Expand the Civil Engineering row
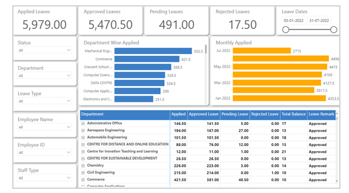 coord(83,173)
